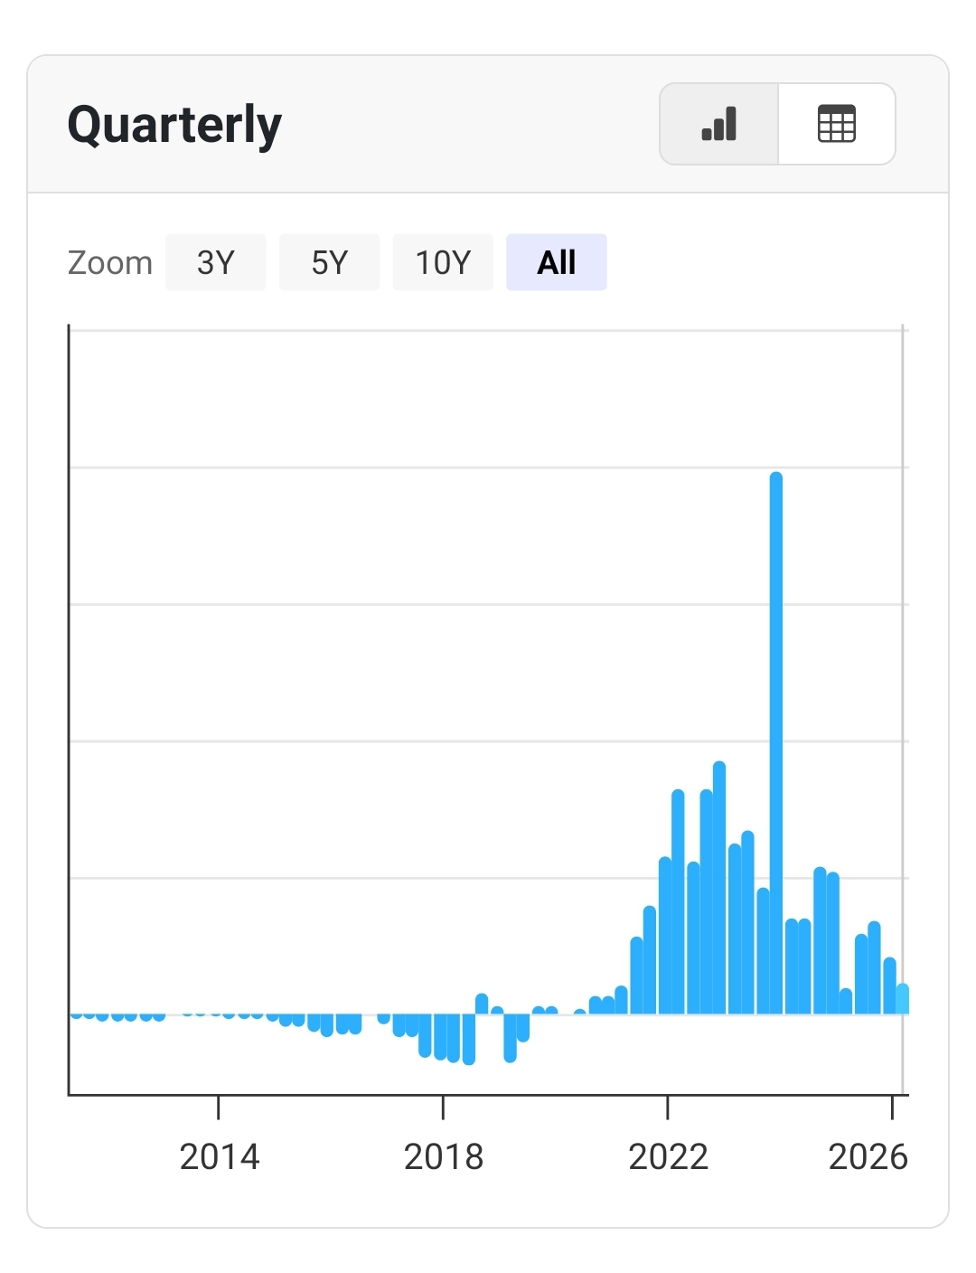976x1273 pixels.
Task: Click the tallest bar in the chart
Action: tap(776, 742)
